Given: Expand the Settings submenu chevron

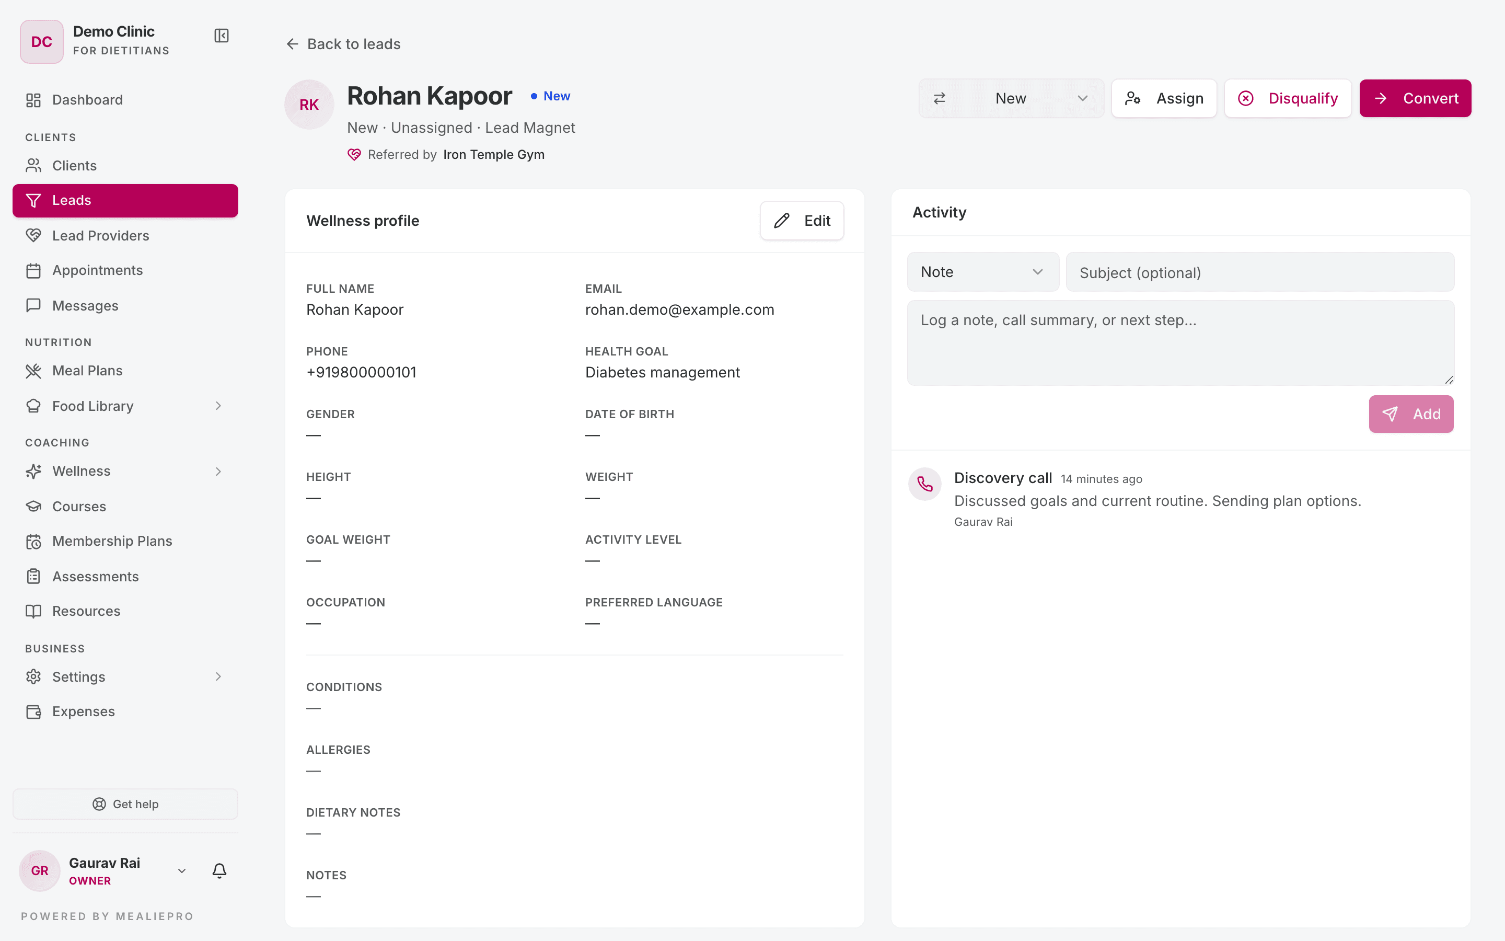Looking at the screenshot, I should [x=218, y=676].
